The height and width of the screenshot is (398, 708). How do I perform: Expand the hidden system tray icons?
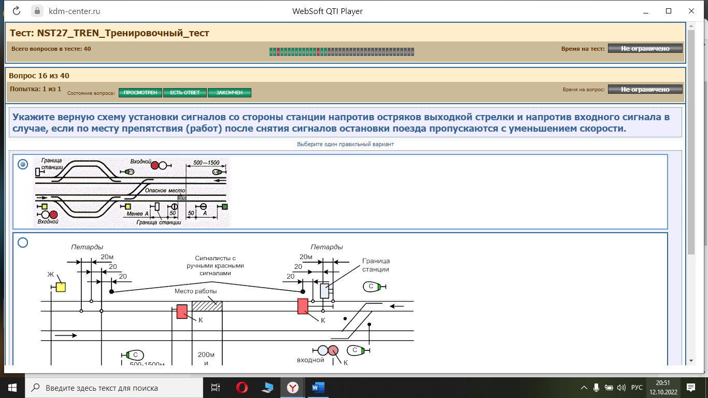click(584, 388)
